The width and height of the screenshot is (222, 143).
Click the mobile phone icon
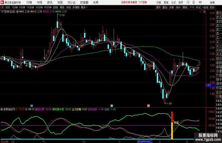point(194,2)
